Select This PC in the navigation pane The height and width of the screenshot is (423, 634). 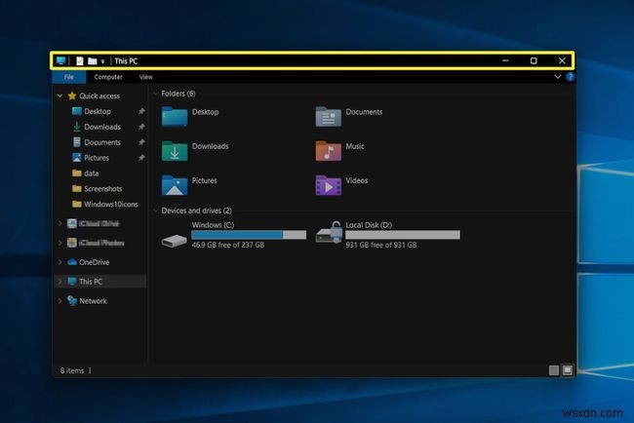pos(91,282)
